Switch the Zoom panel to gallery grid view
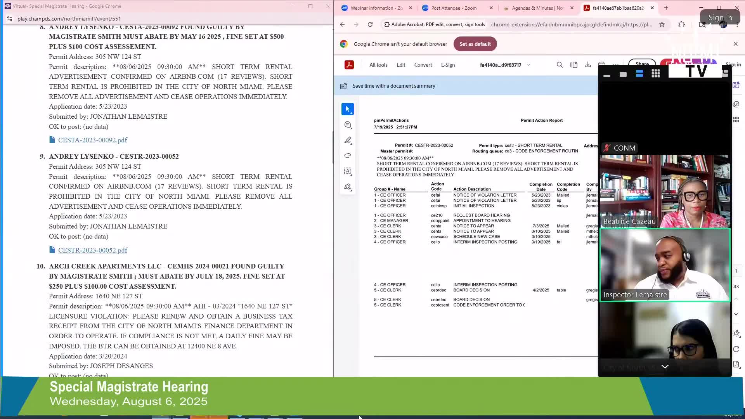745x419 pixels. (655, 73)
